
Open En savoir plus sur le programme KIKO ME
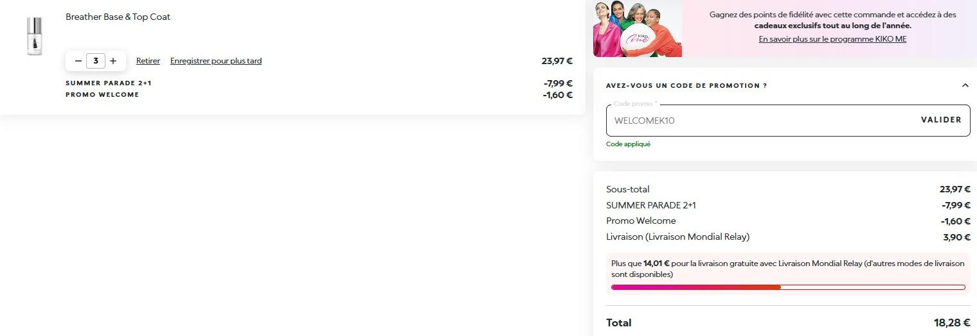click(832, 39)
